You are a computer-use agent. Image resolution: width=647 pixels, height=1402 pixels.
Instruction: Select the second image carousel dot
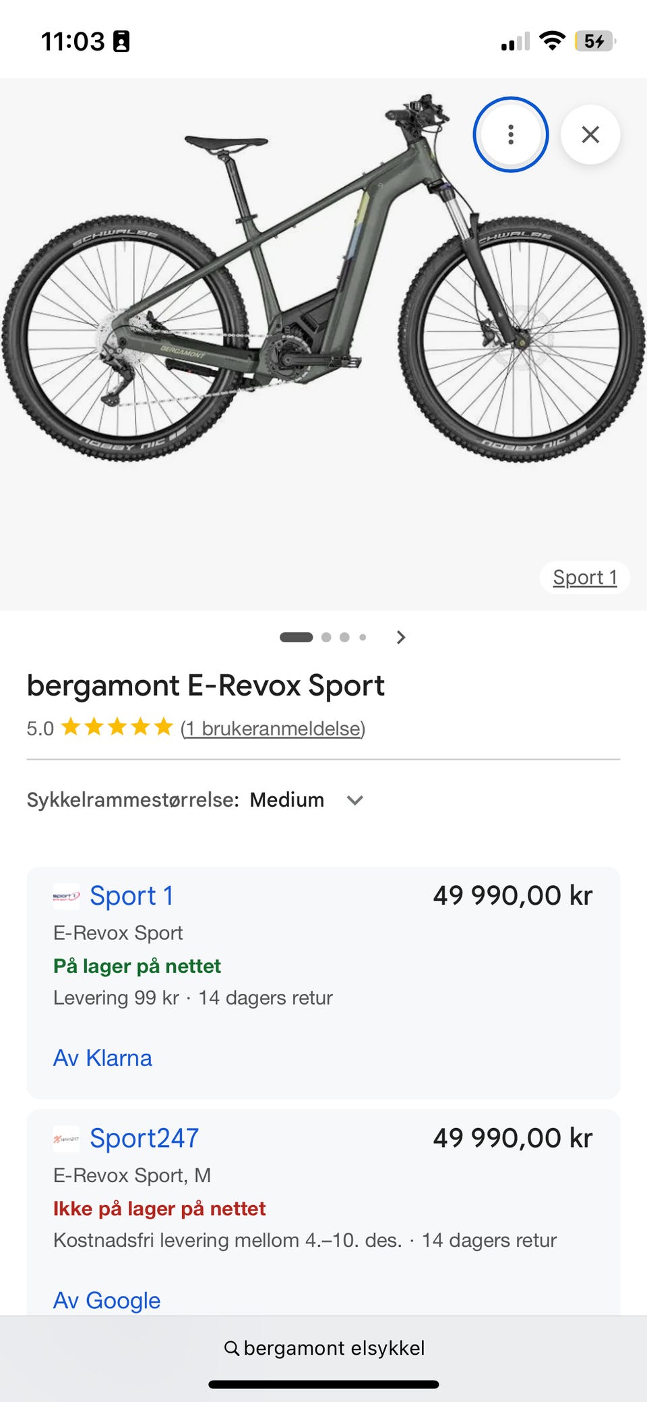tap(326, 637)
